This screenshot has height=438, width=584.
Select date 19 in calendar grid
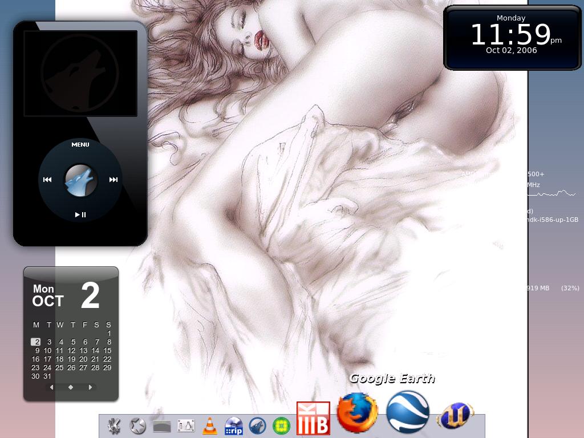(71, 359)
